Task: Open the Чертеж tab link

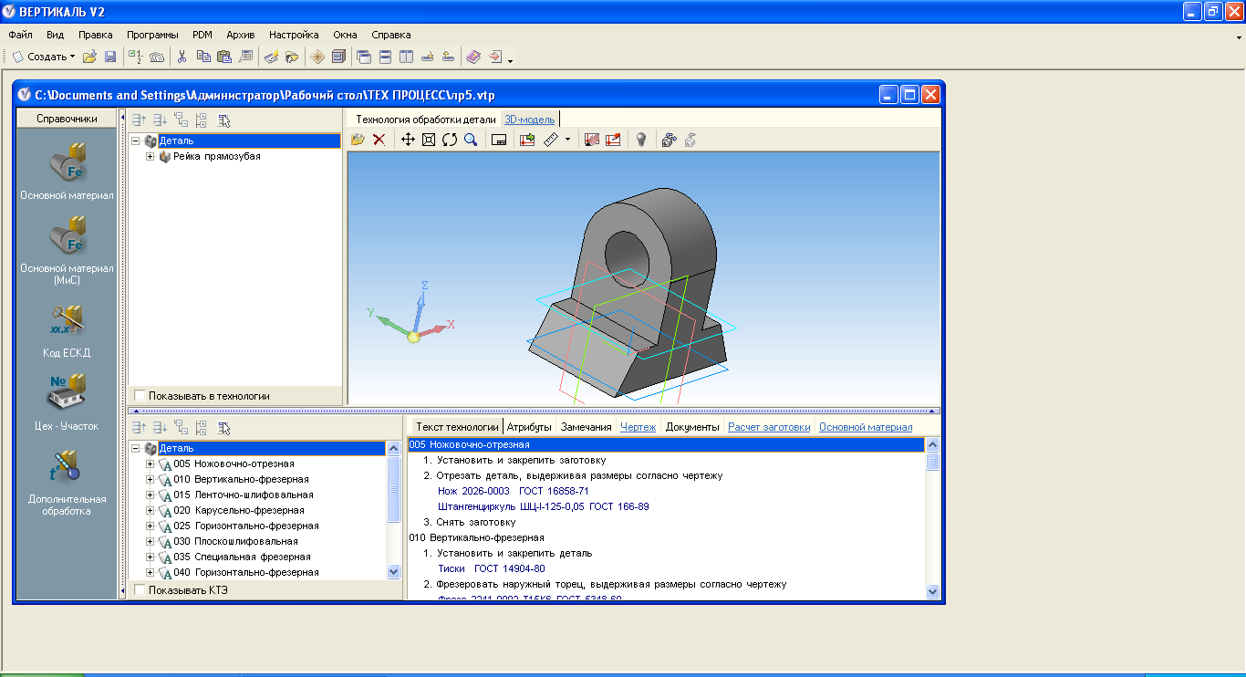Action: (x=639, y=427)
